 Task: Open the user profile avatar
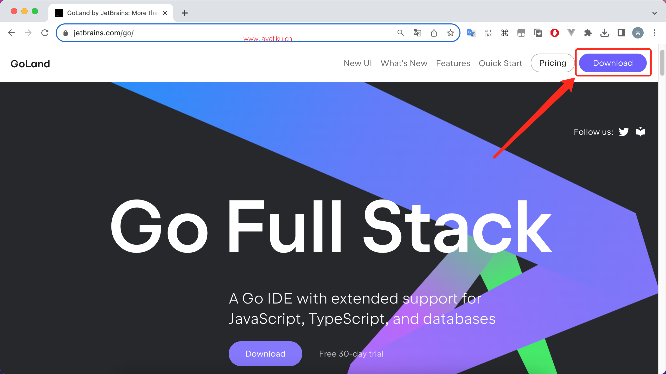[x=638, y=33]
